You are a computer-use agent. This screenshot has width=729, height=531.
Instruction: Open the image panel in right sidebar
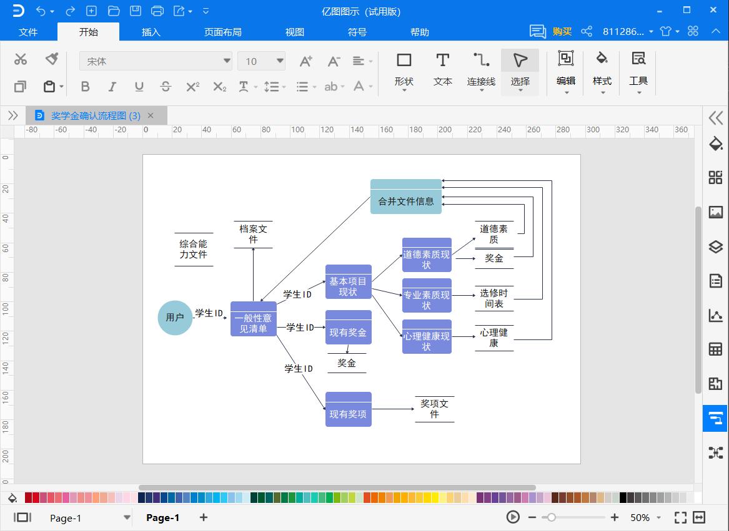[x=715, y=212]
